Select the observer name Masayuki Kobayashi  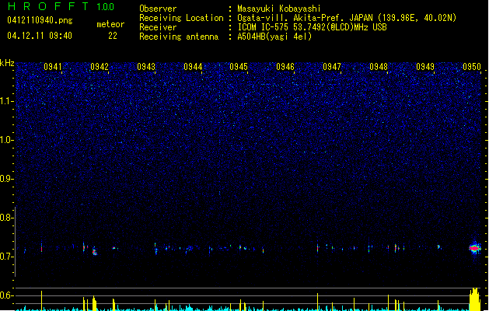click(279, 9)
